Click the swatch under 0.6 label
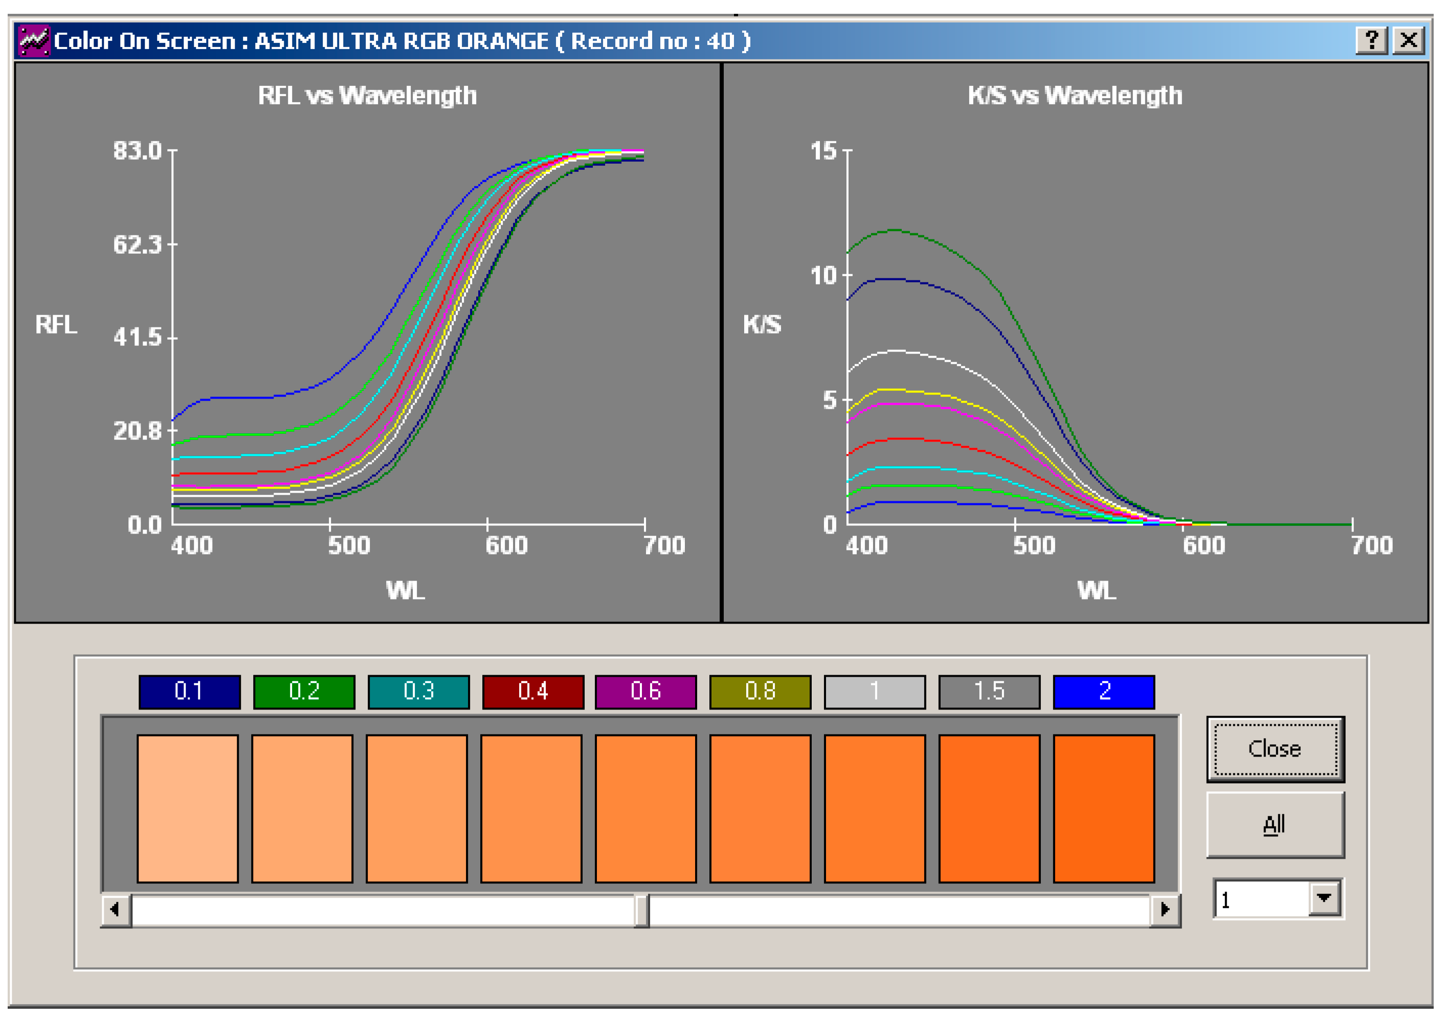Image resolution: width=1448 pixels, height=1020 pixels. point(646,808)
